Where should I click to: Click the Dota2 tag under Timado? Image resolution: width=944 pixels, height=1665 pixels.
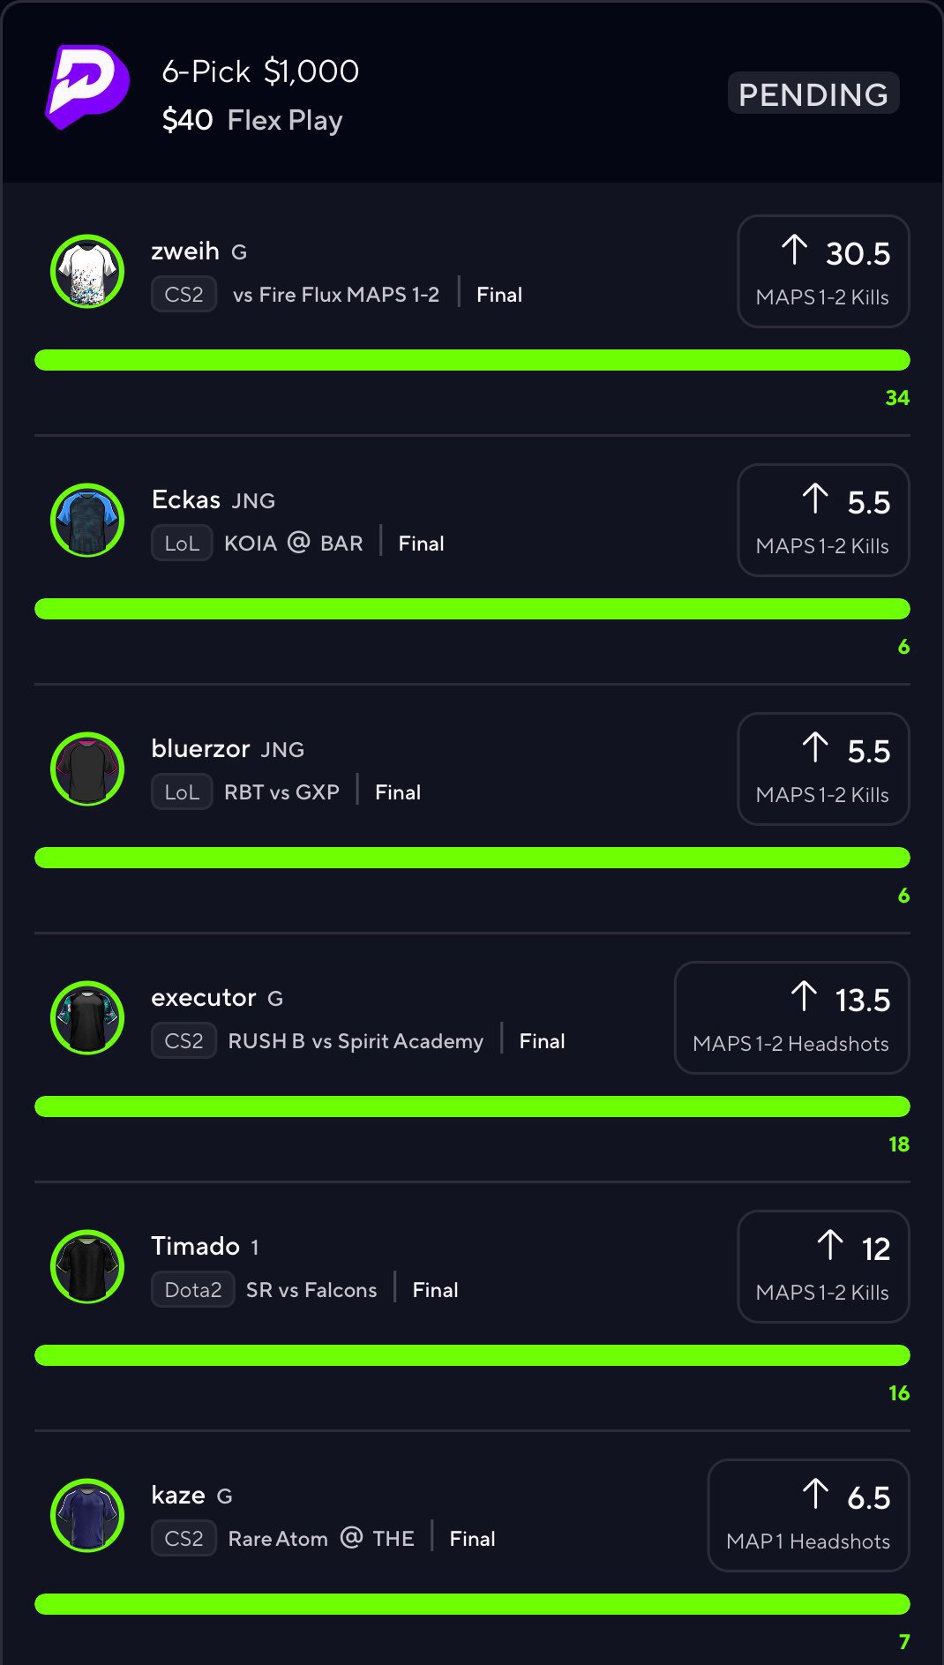point(192,1290)
